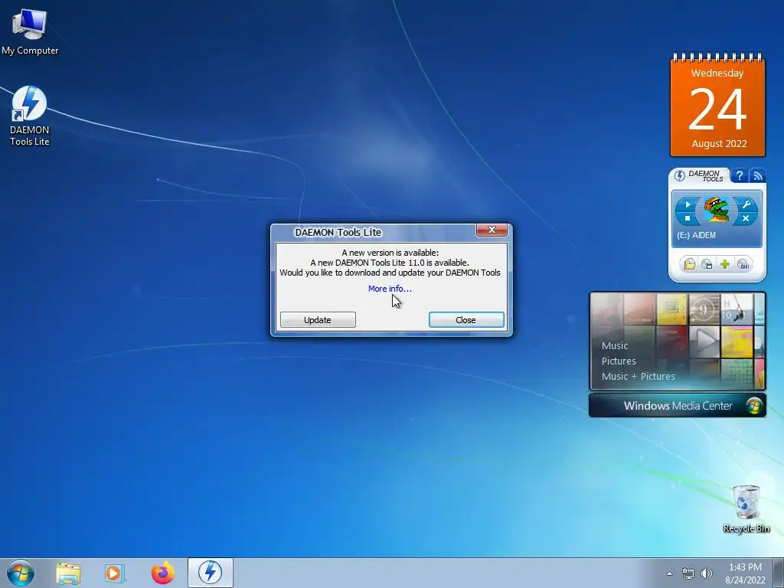Open the My Computer desktop icon
784x588 pixels.
(x=30, y=31)
